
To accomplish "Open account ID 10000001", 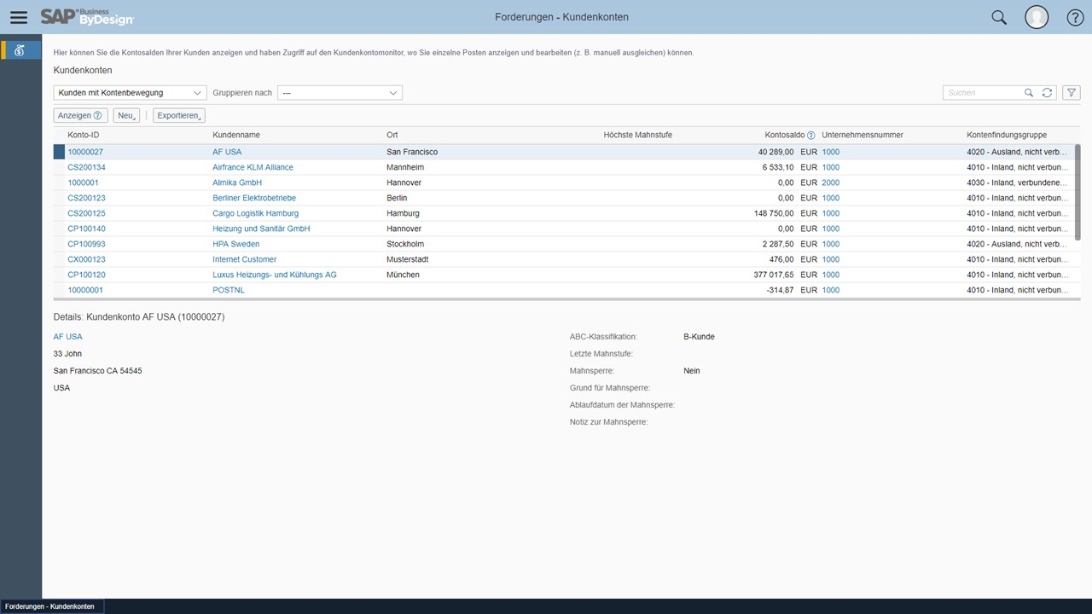I will 85,290.
